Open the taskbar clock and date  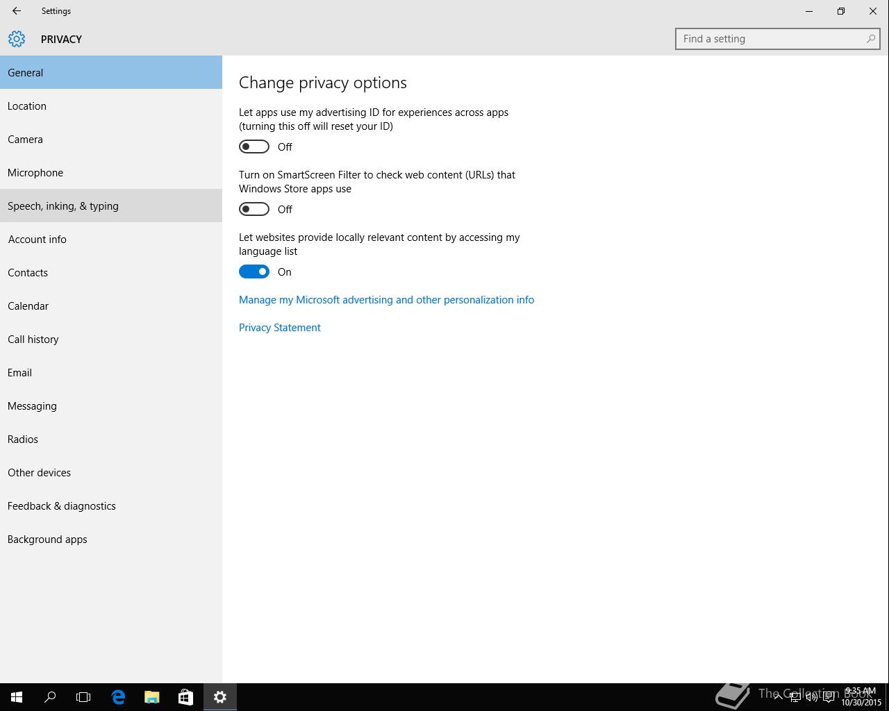click(x=861, y=697)
